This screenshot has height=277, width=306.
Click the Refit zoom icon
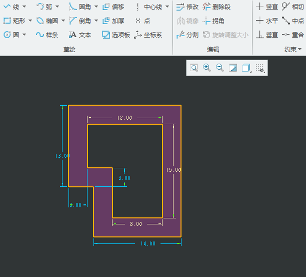[193, 68]
